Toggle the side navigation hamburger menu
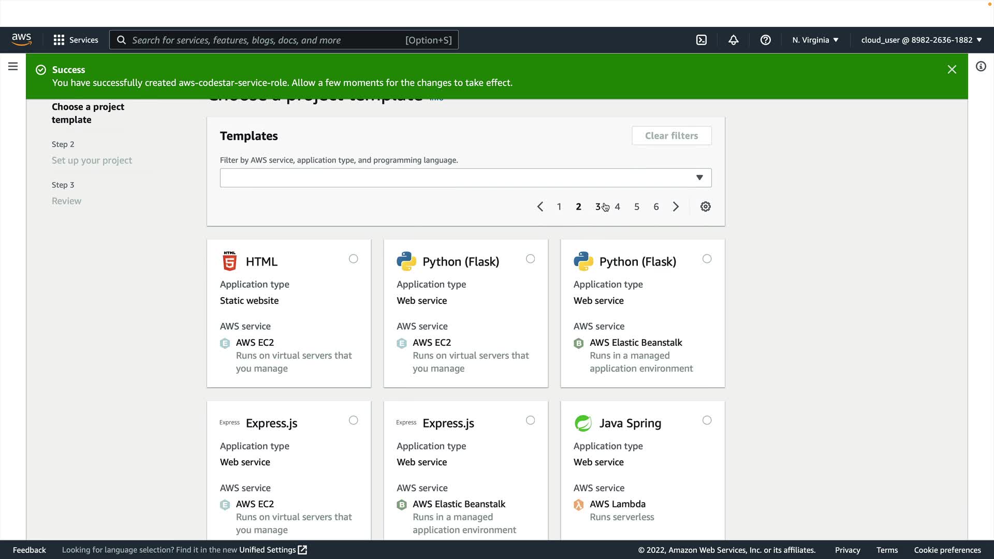The width and height of the screenshot is (994, 559). click(x=13, y=66)
